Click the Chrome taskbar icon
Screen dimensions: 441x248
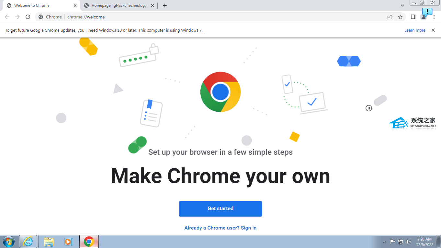(x=89, y=242)
